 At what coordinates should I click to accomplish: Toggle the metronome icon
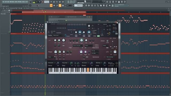(x=51, y=2)
